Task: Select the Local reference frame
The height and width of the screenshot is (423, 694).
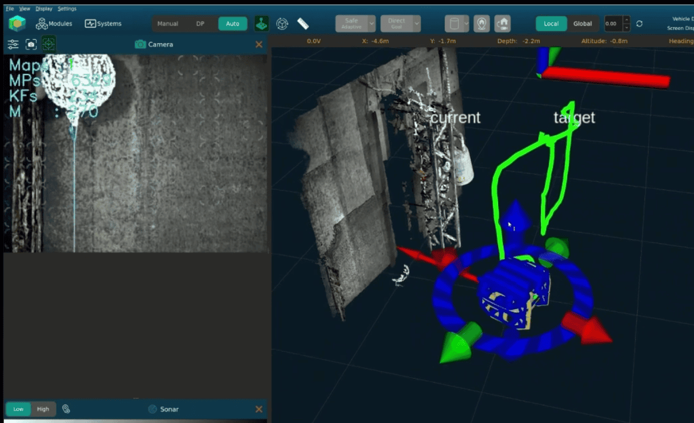Action: pyautogui.click(x=551, y=24)
